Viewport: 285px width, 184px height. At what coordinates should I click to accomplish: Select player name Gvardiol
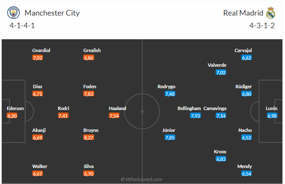41,50
